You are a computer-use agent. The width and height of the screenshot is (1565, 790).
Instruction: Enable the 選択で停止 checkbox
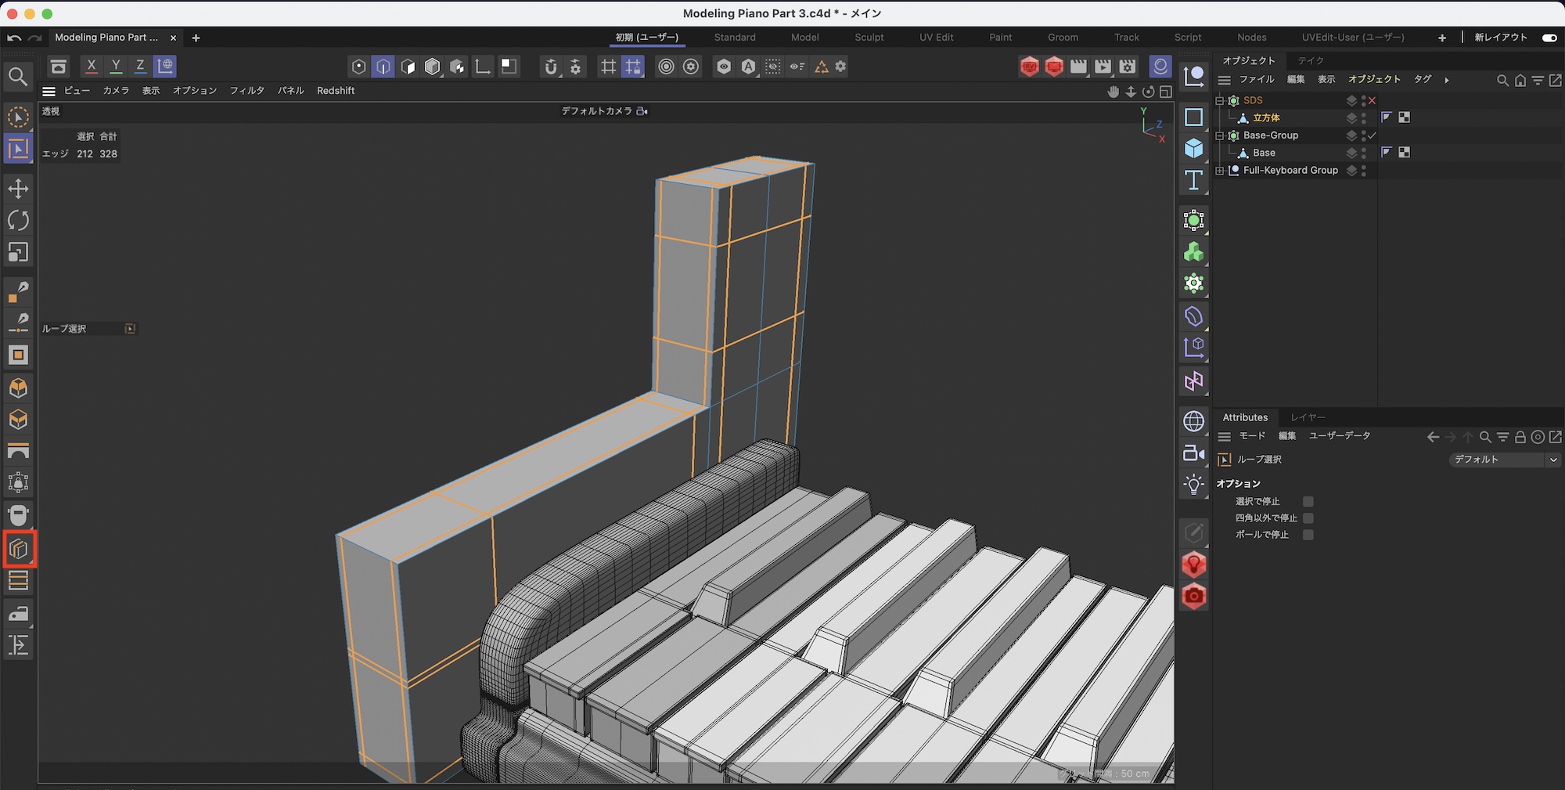(1308, 501)
